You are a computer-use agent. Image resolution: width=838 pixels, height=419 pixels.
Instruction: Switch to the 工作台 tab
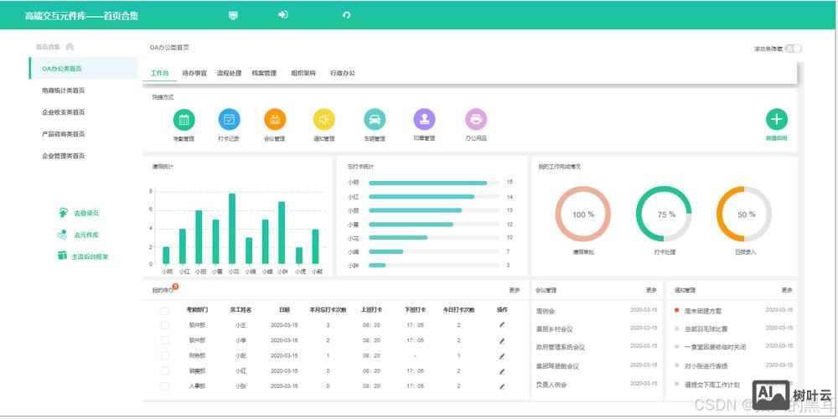[x=160, y=73]
